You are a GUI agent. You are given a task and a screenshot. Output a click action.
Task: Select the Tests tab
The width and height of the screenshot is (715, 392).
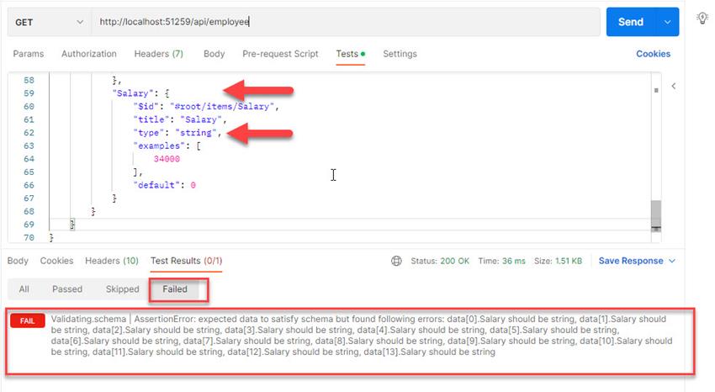[x=350, y=54]
